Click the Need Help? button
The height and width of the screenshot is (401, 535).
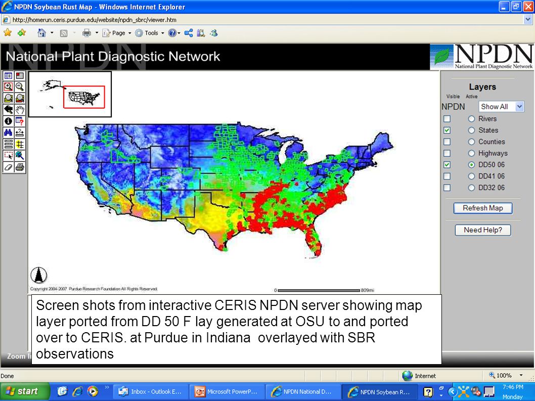tap(483, 230)
